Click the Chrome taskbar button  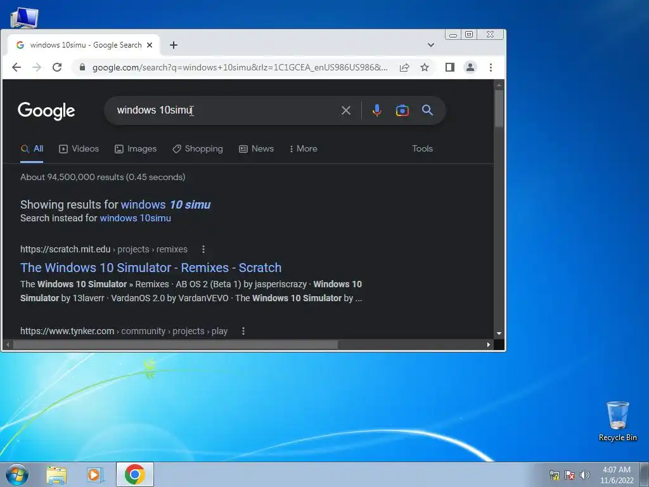tap(135, 474)
